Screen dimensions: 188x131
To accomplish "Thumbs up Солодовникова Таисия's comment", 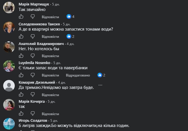I will tap(21, 36).
